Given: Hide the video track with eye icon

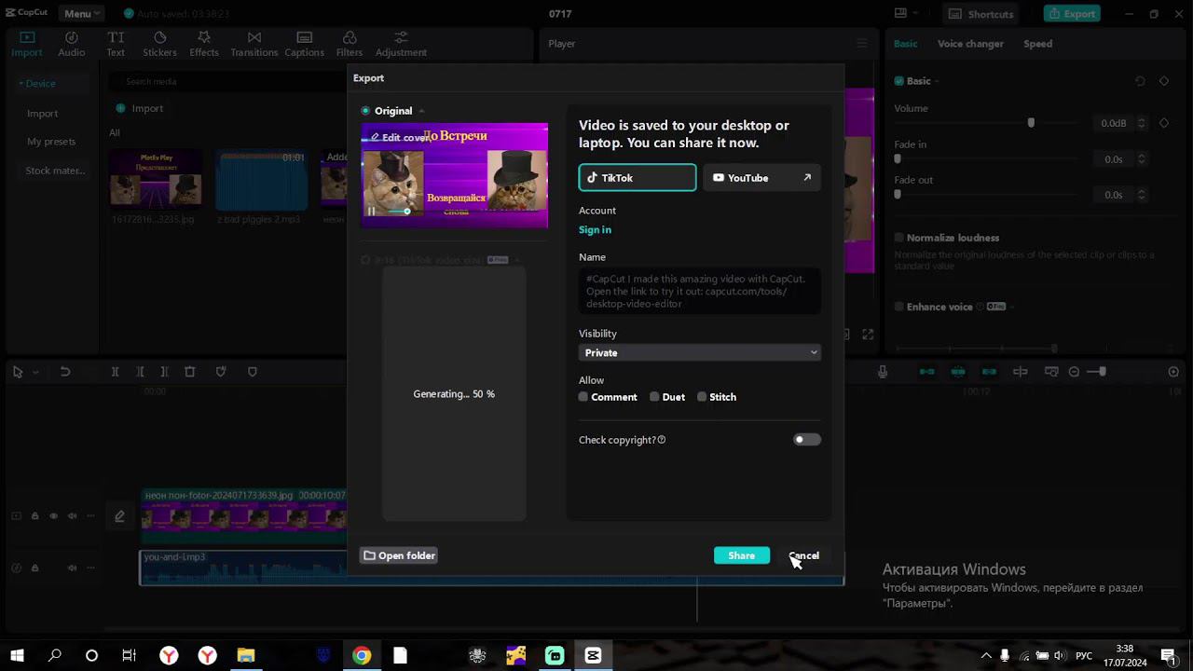Looking at the screenshot, I should coord(53,516).
